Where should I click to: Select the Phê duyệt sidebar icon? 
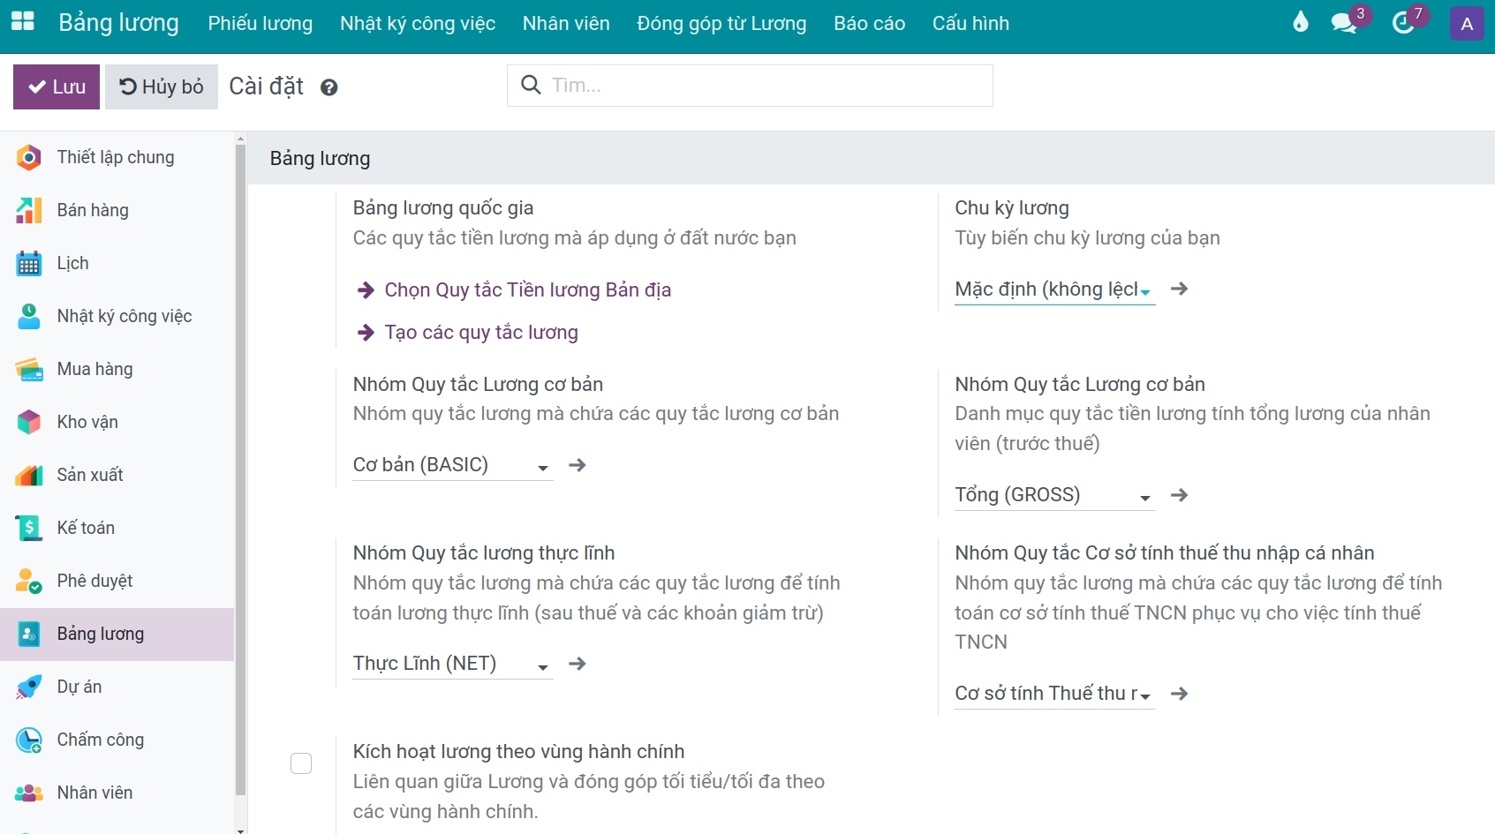[29, 581]
